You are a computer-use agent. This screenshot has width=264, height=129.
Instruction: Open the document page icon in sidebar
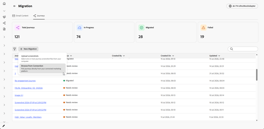(4, 29)
